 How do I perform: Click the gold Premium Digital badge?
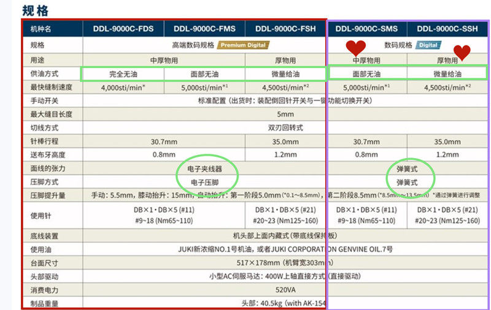[243, 45]
